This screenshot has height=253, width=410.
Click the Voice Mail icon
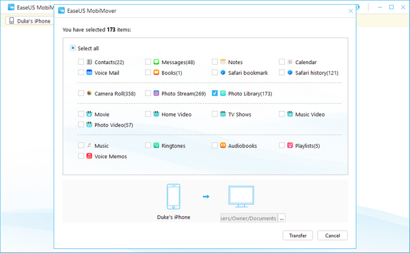tap(89, 72)
